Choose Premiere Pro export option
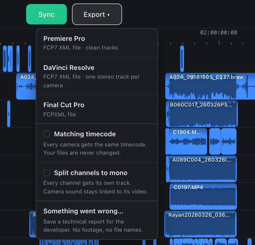This screenshot has height=245, width=255. click(97, 43)
